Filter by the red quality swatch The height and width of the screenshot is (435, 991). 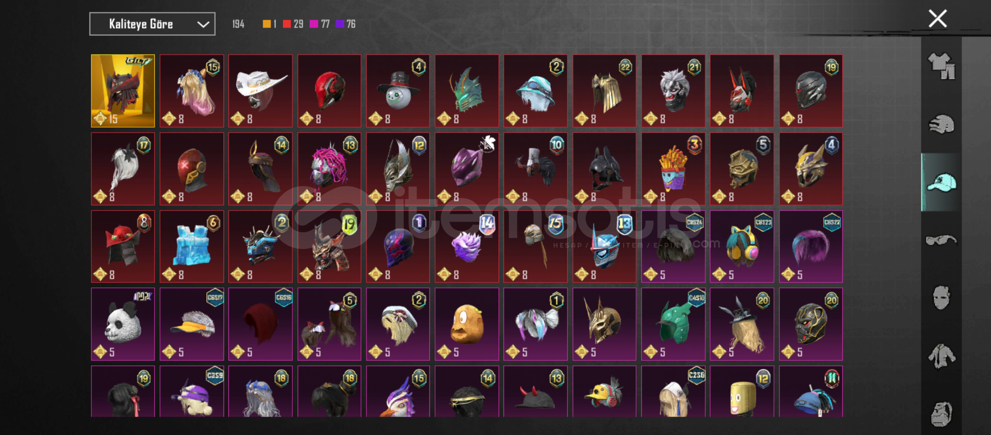(x=287, y=24)
